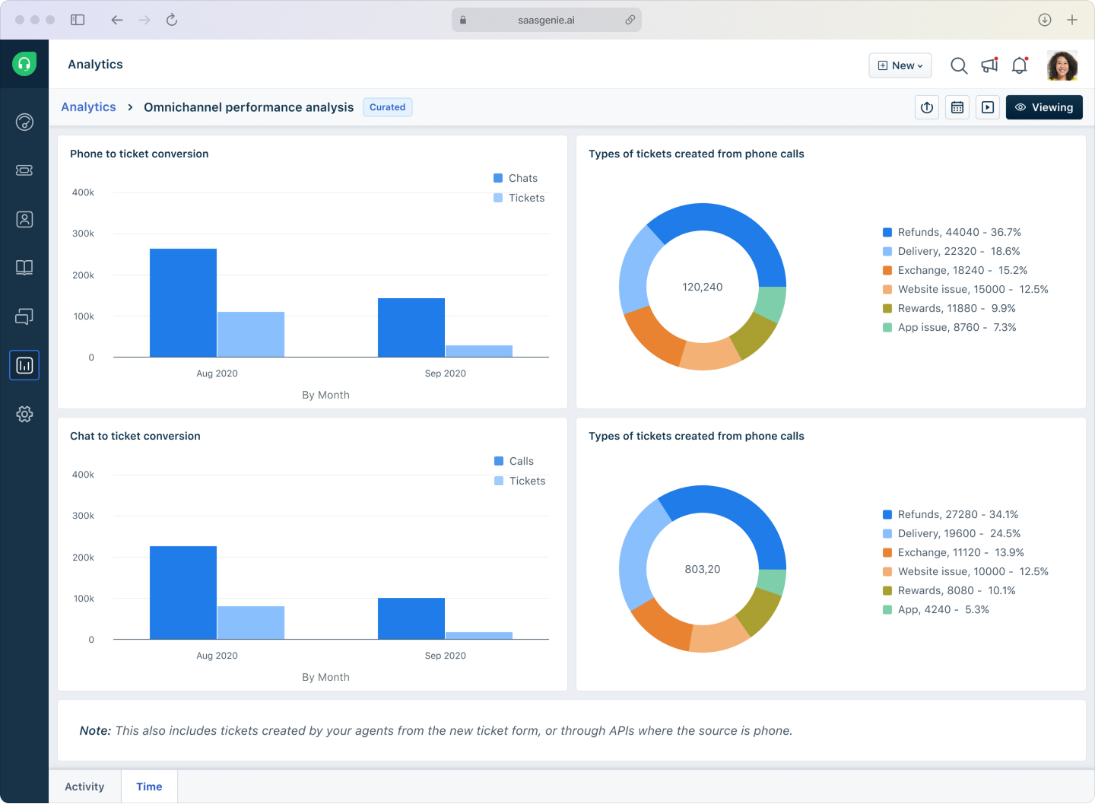Switch to the Activity tab
The height and width of the screenshot is (804, 1095).
click(x=84, y=787)
